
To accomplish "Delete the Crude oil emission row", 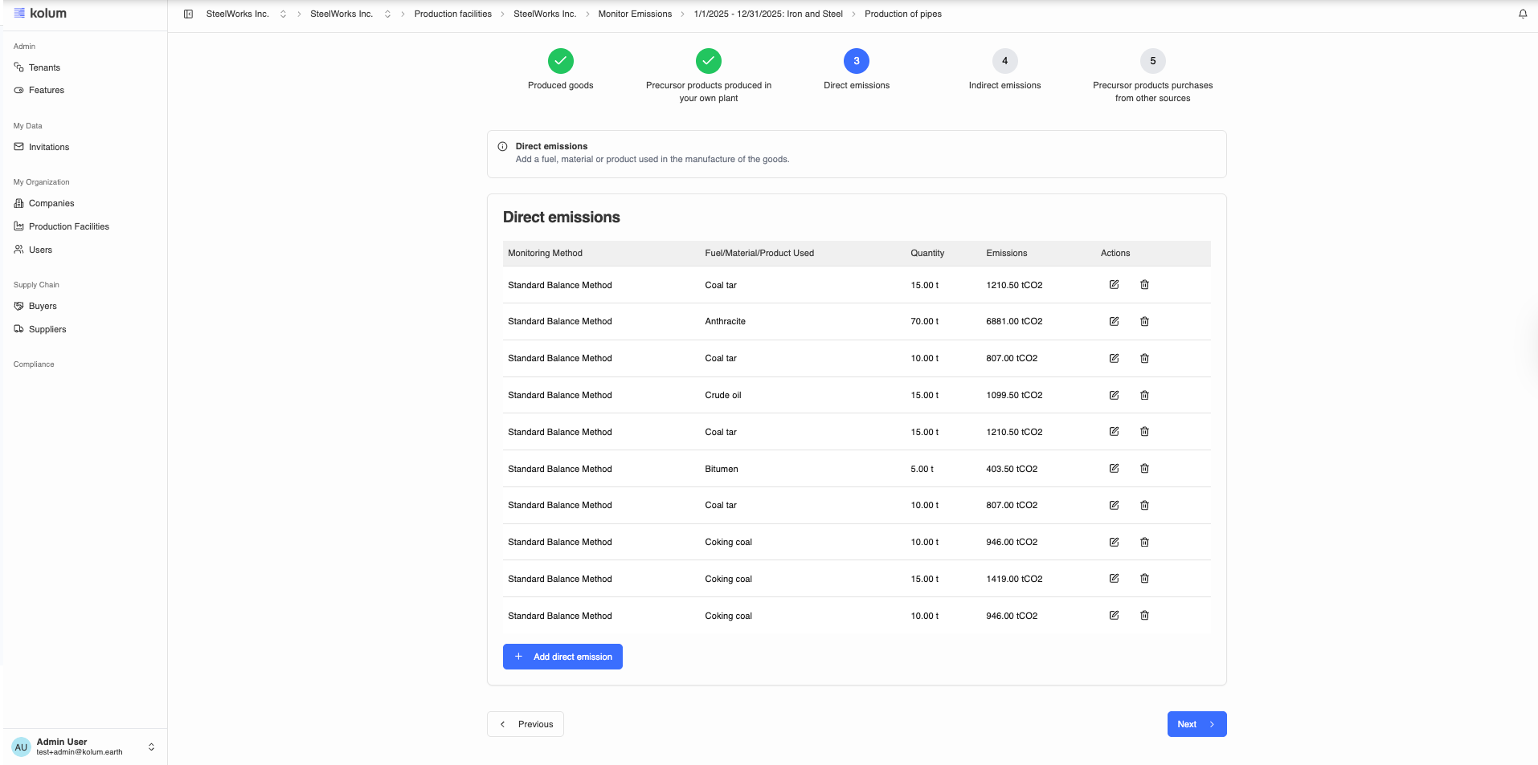I will [1144, 395].
